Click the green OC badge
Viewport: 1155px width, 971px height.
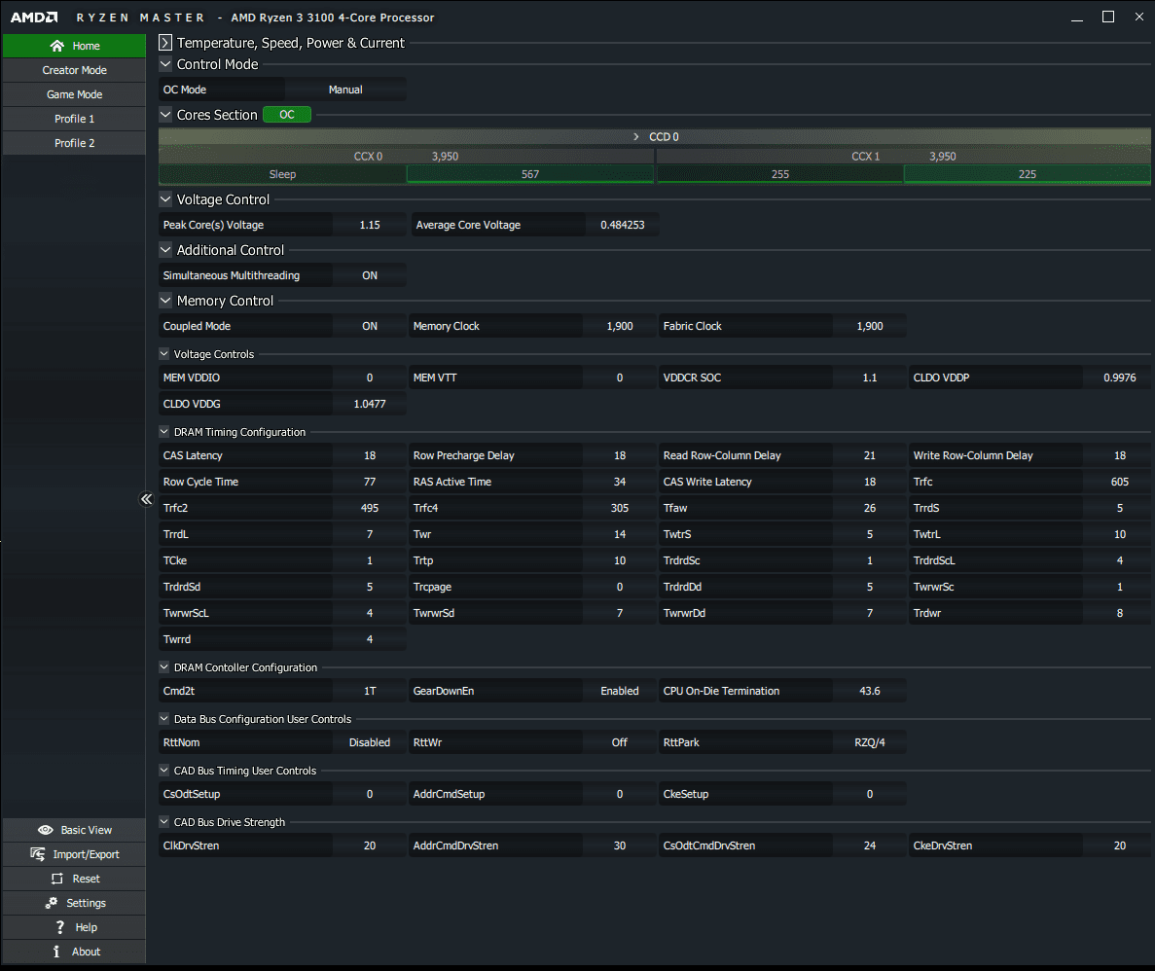point(287,115)
